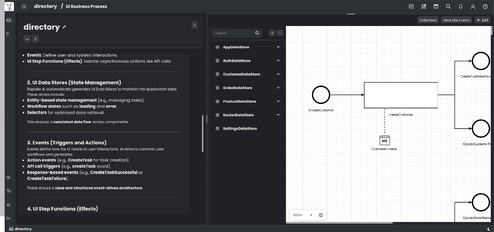This screenshot has width=494, height=232.
Task: Click heading '4. UI Step Functions (Effects)'
Action: coord(62,209)
